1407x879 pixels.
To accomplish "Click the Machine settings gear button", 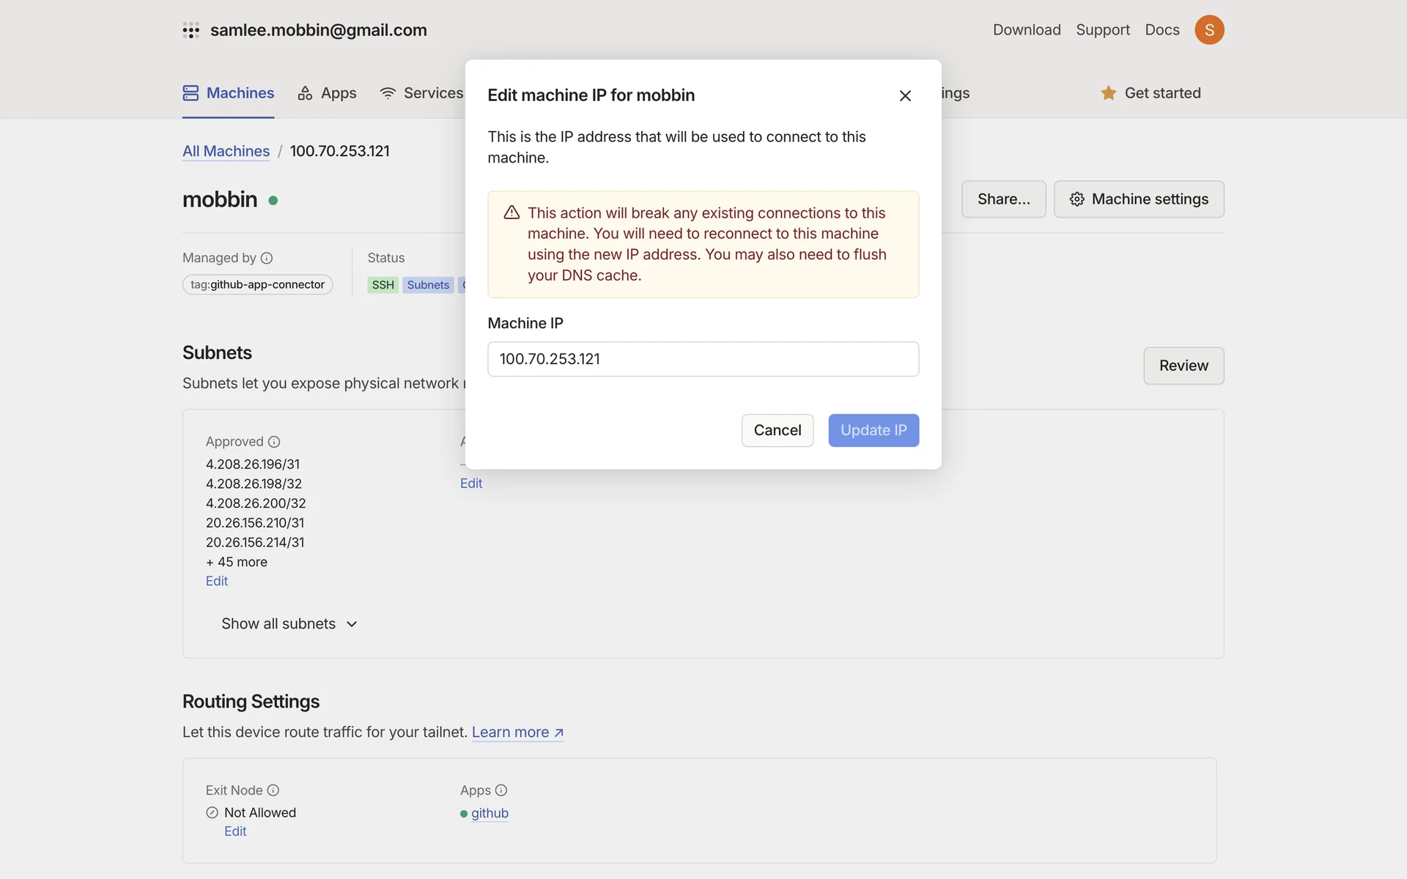I will point(1139,199).
